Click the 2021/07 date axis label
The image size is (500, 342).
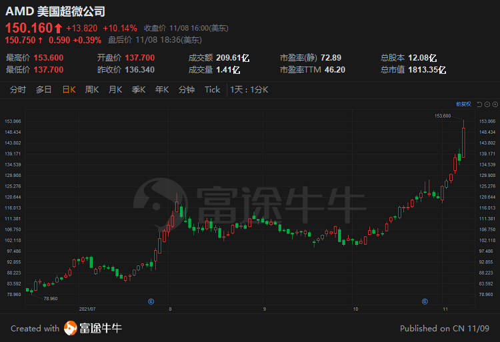[x=87, y=309]
